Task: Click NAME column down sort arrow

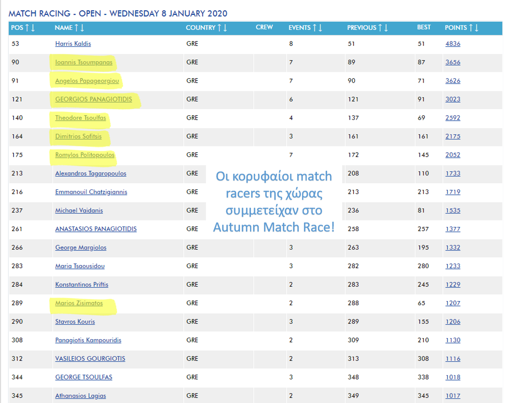Action: tap(82, 28)
